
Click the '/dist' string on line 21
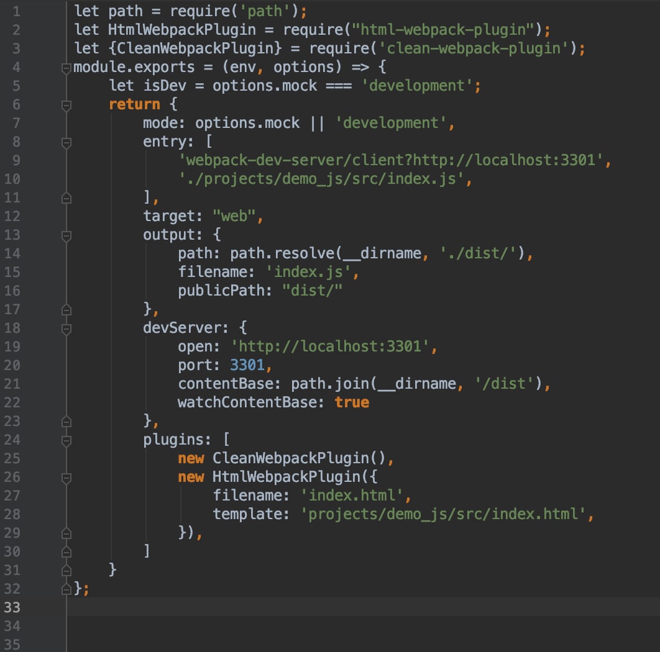point(503,384)
